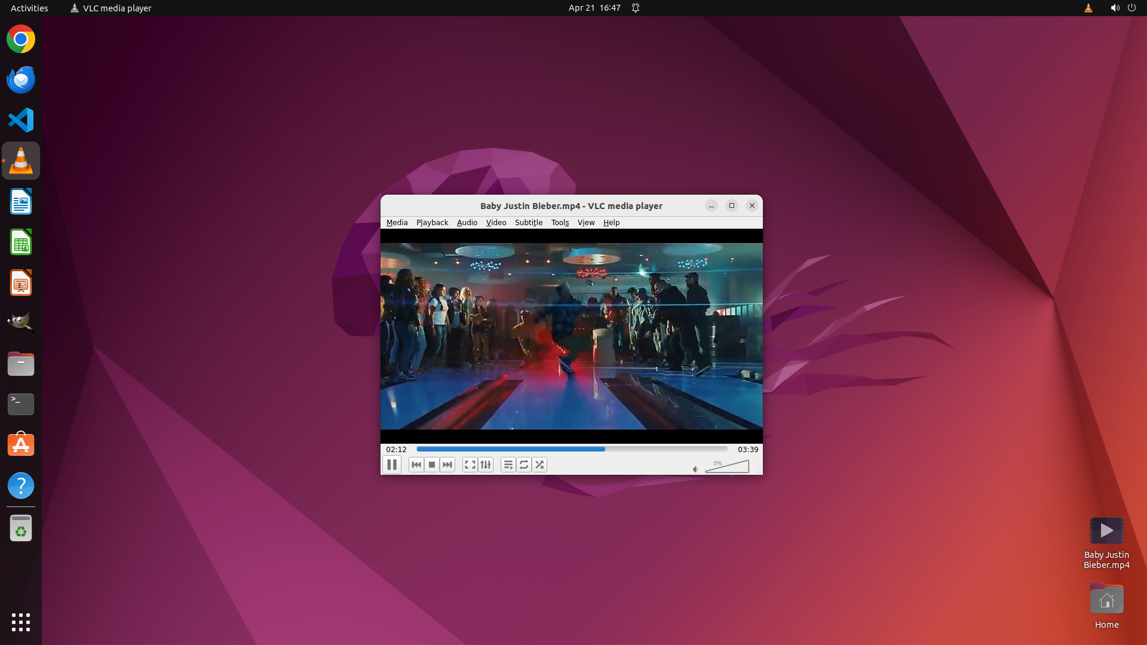
Task: Click the elapsed time label 02:12
Action: (x=396, y=449)
